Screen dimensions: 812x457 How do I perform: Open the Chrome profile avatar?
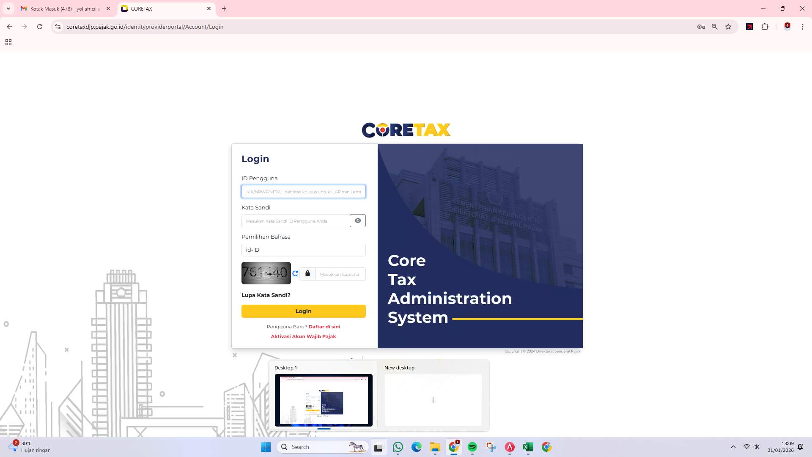(x=787, y=27)
